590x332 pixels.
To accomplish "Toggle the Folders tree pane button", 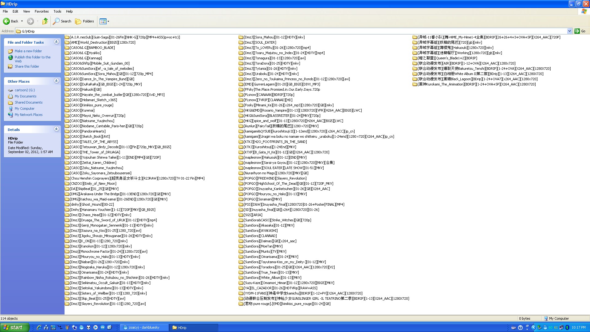I will tap(85, 21).
